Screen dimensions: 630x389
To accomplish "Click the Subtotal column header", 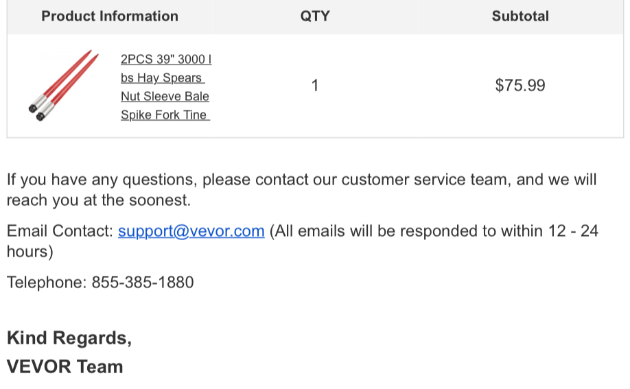I will (x=520, y=16).
